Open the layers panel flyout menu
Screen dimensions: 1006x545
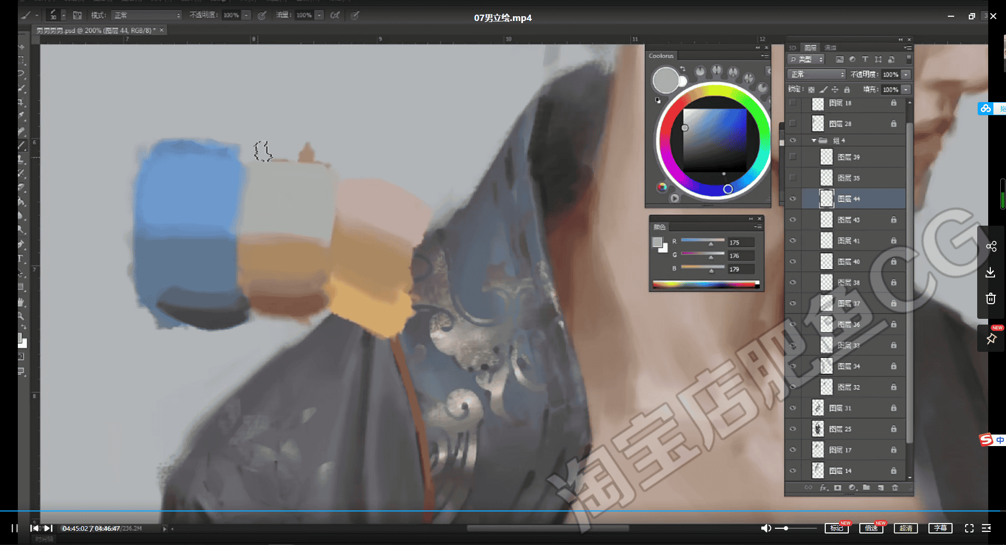907,48
